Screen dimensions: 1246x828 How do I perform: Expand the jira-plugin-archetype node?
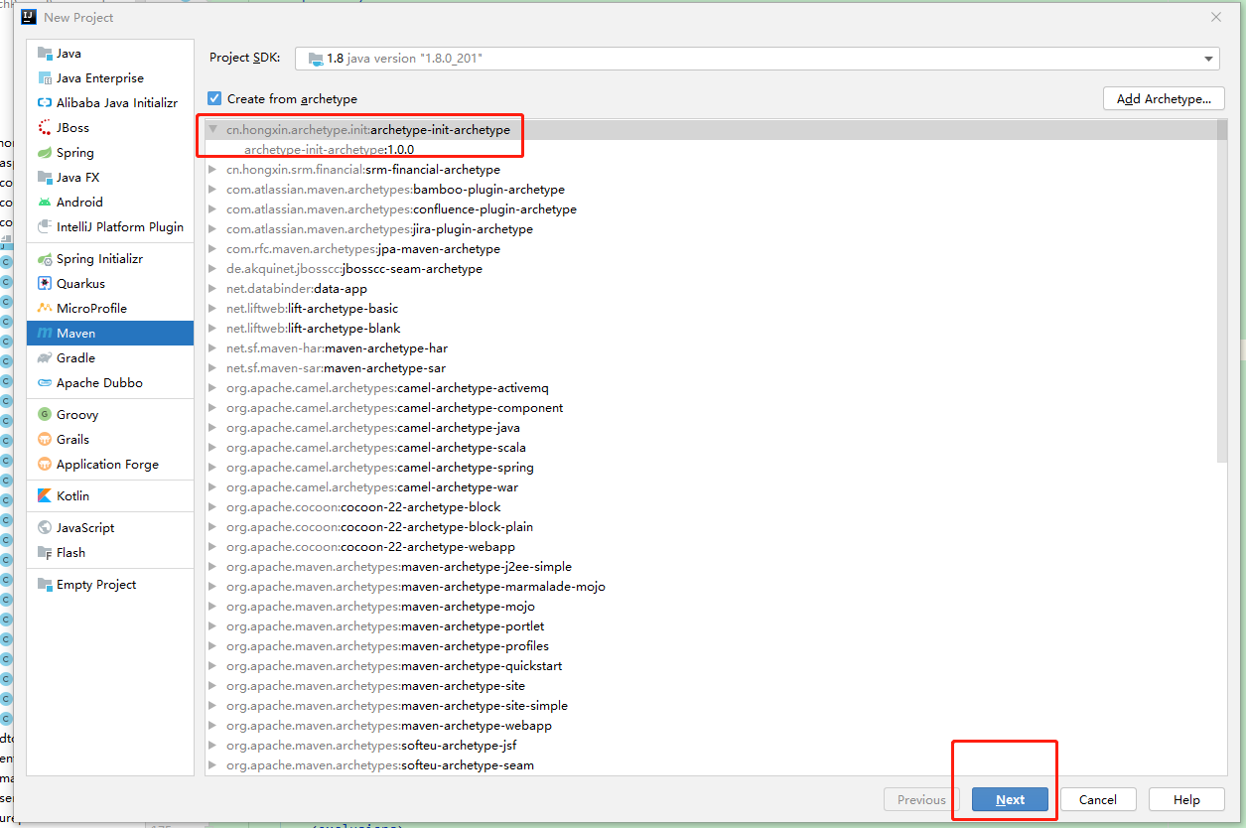coord(212,229)
